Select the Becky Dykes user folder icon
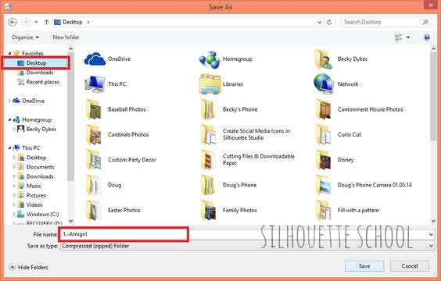The image size is (441, 281). coord(324,59)
